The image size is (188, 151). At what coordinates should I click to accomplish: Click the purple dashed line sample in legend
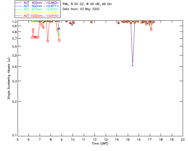tap(19, 3)
